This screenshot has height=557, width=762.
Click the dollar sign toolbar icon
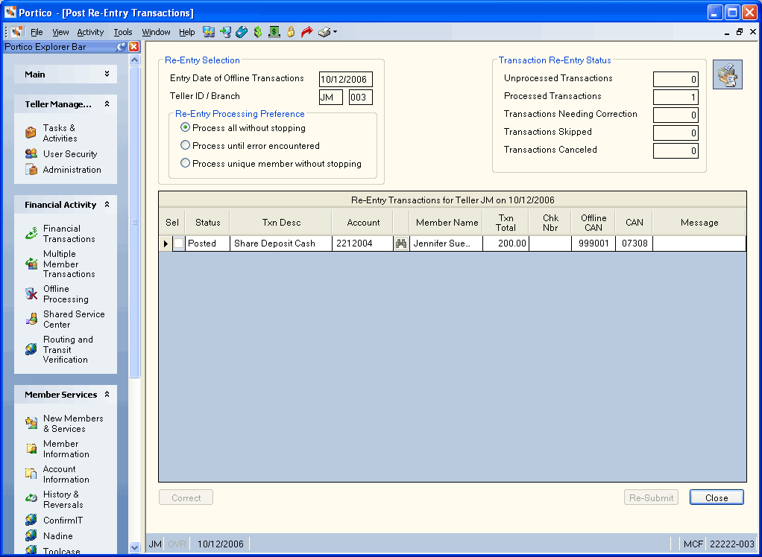(258, 32)
